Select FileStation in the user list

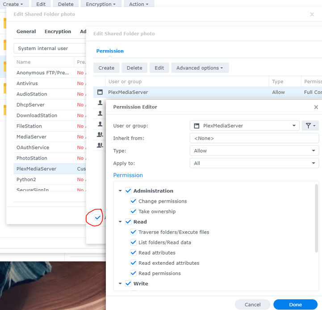(50, 126)
